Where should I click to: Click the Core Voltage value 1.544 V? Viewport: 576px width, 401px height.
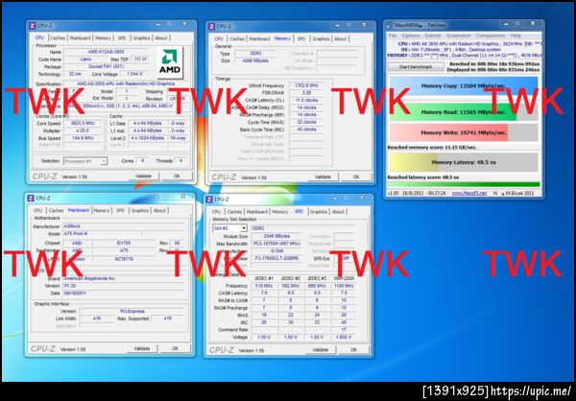[134, 74]
